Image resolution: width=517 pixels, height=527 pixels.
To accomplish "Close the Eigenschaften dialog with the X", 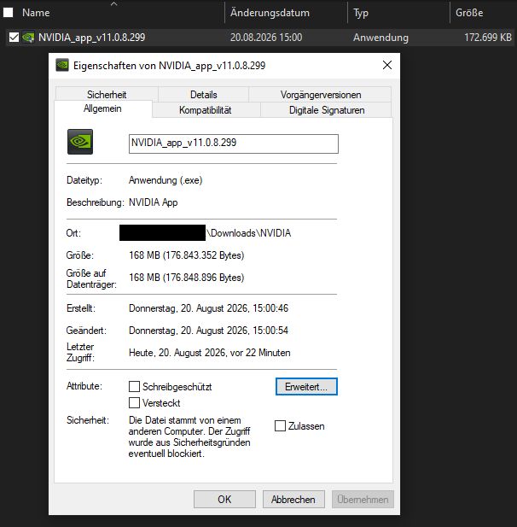I will pos(387,65).
